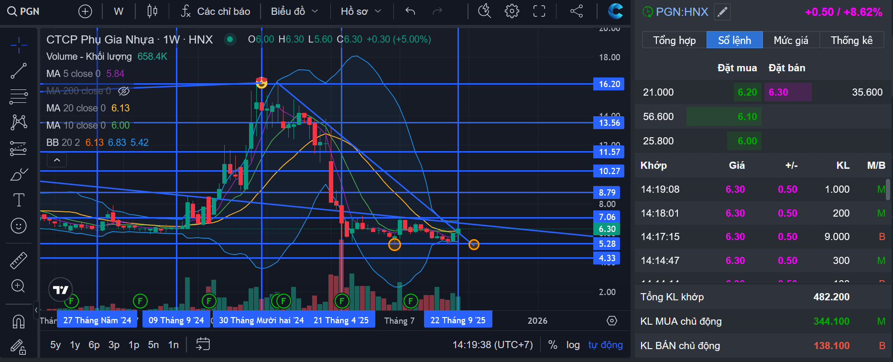Select the Text annotation tool

[19, 200]
